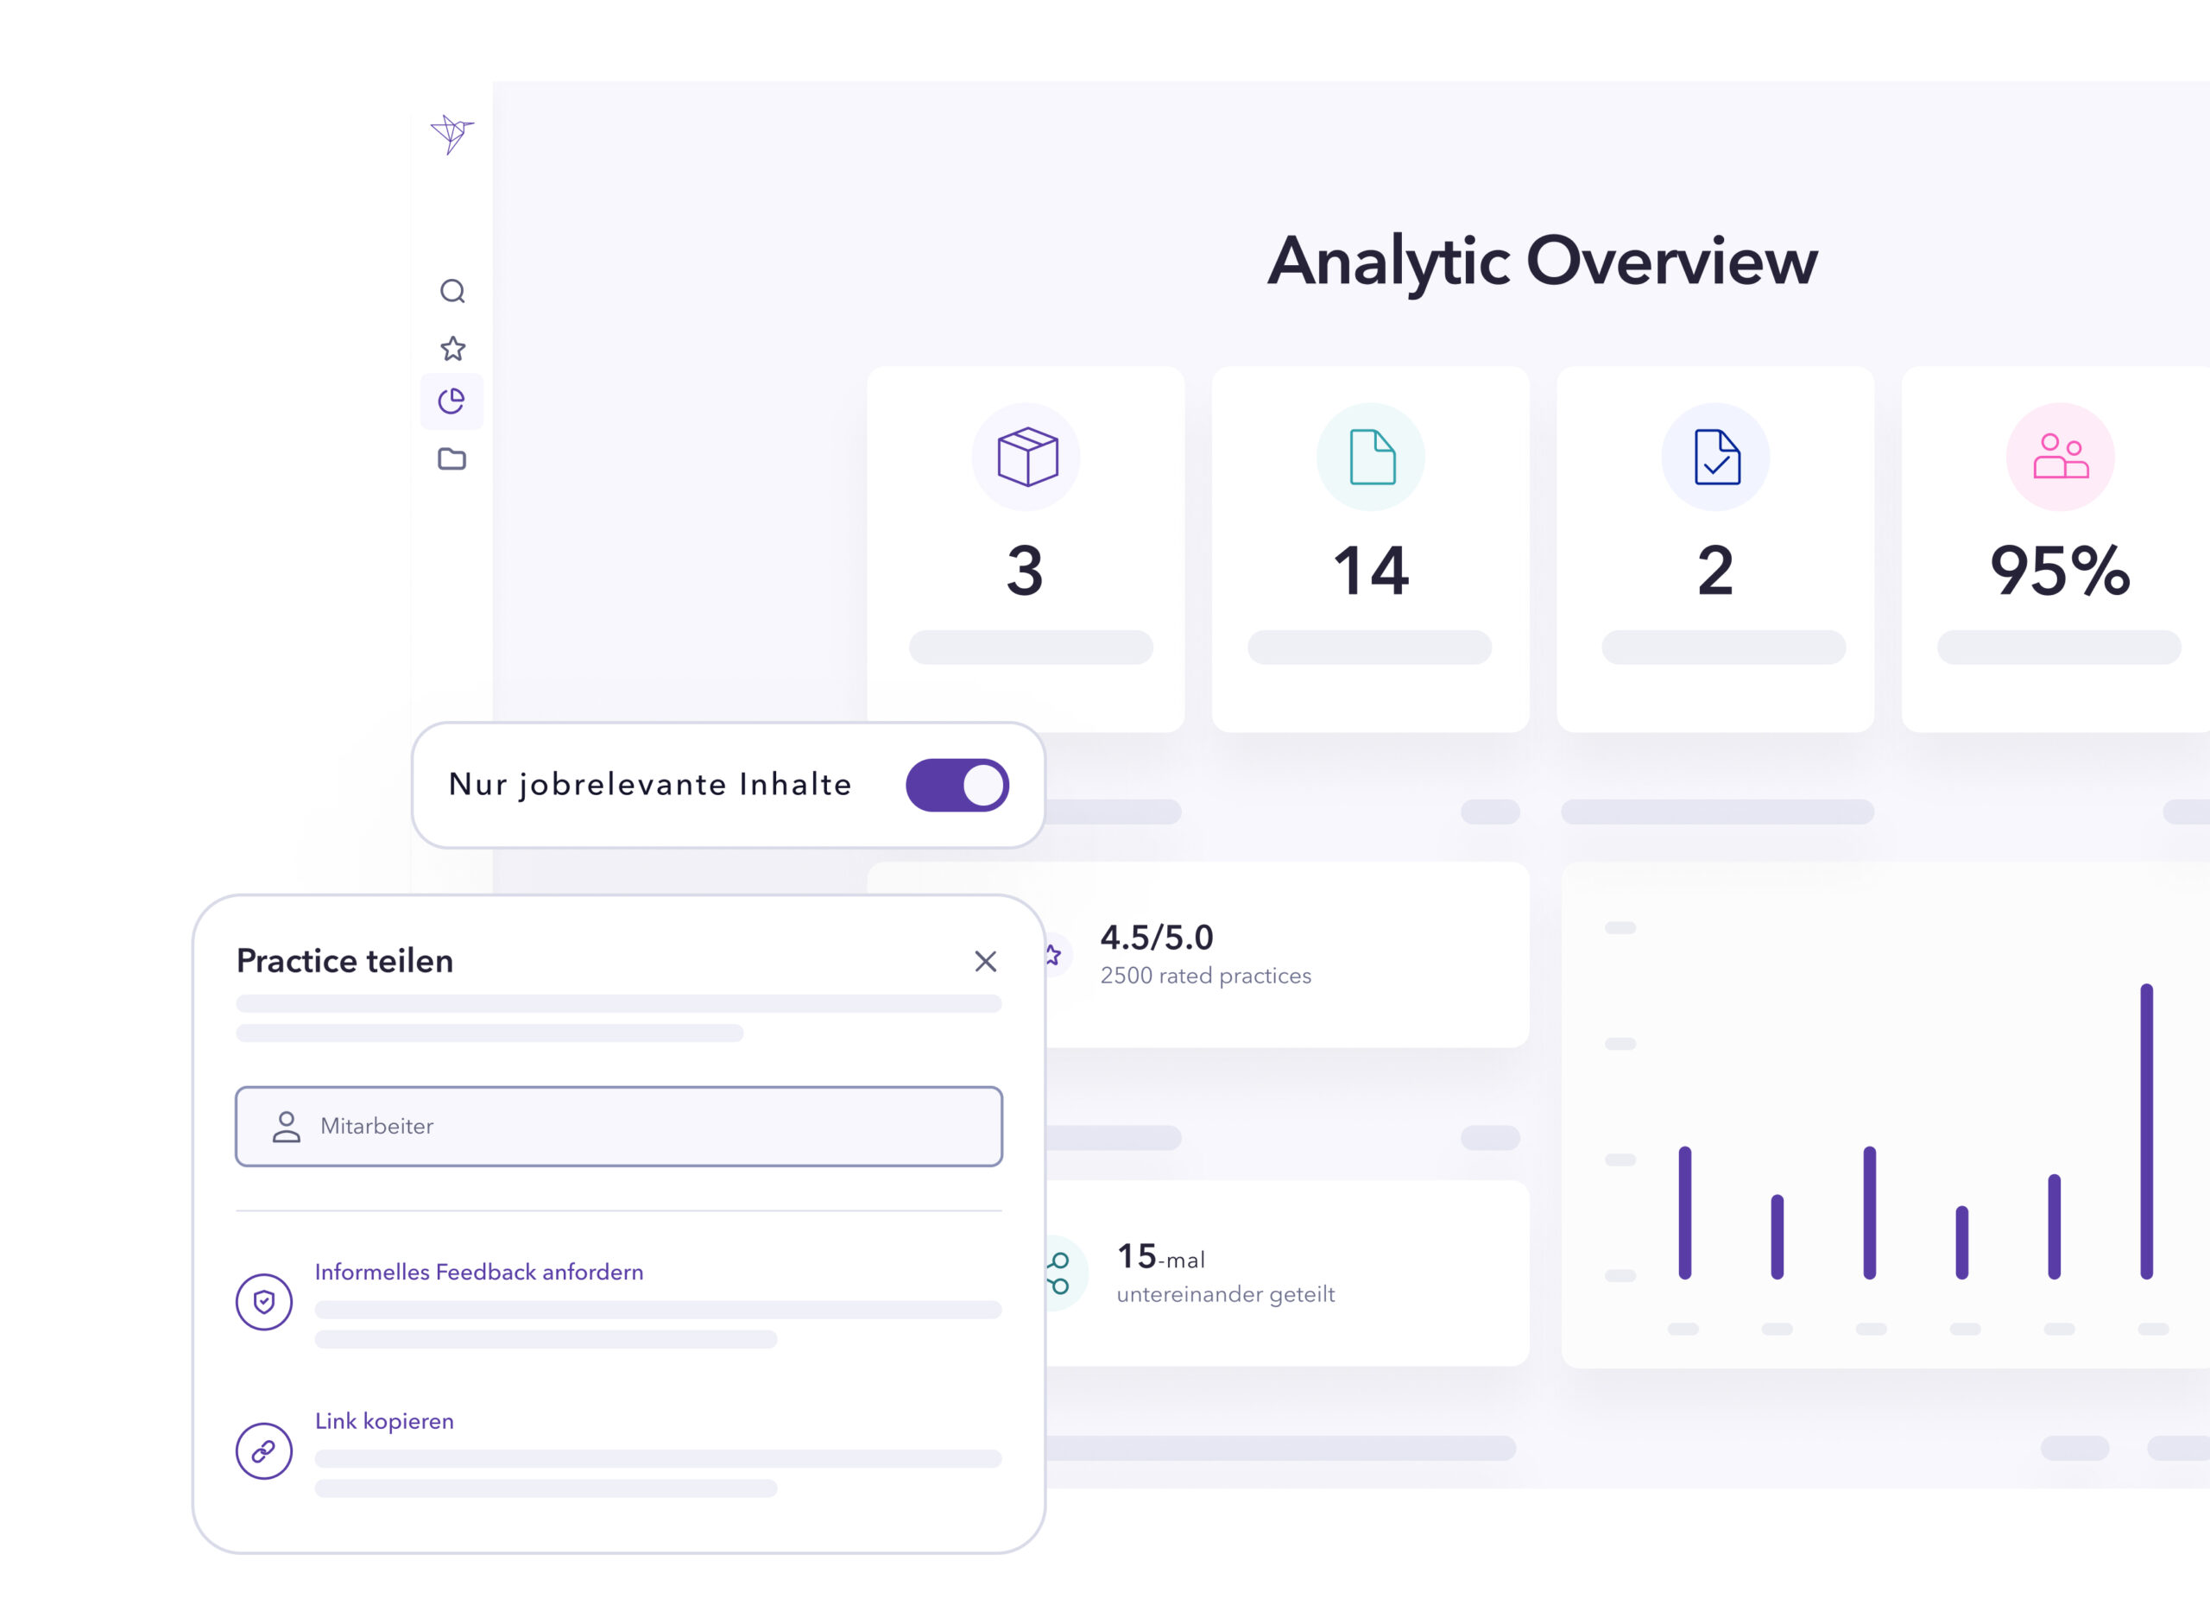Click into the Mitarbeiter input field
This screenshot has width=2210, height=1605.
619,1127
